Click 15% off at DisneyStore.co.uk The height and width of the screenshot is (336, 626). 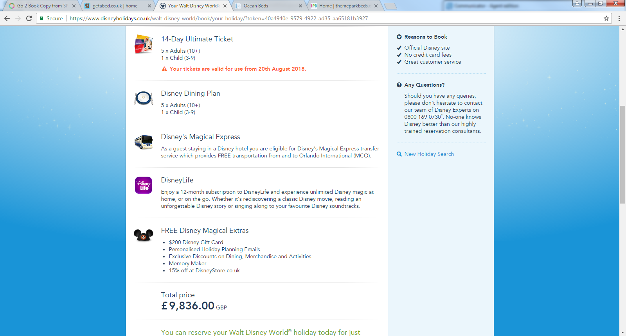coord(205,270)
